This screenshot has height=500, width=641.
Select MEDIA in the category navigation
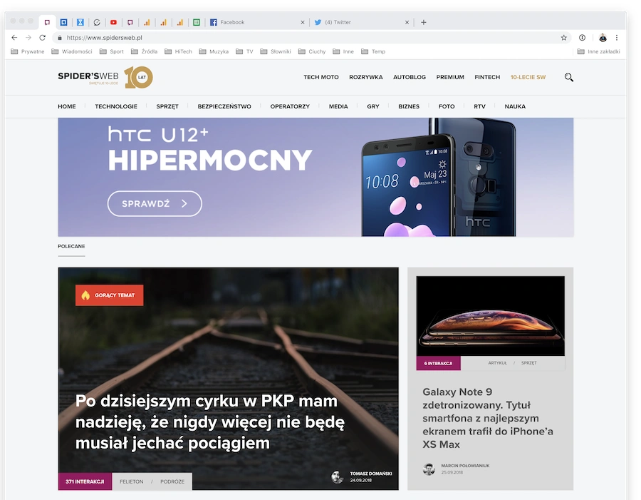point(338,106)
